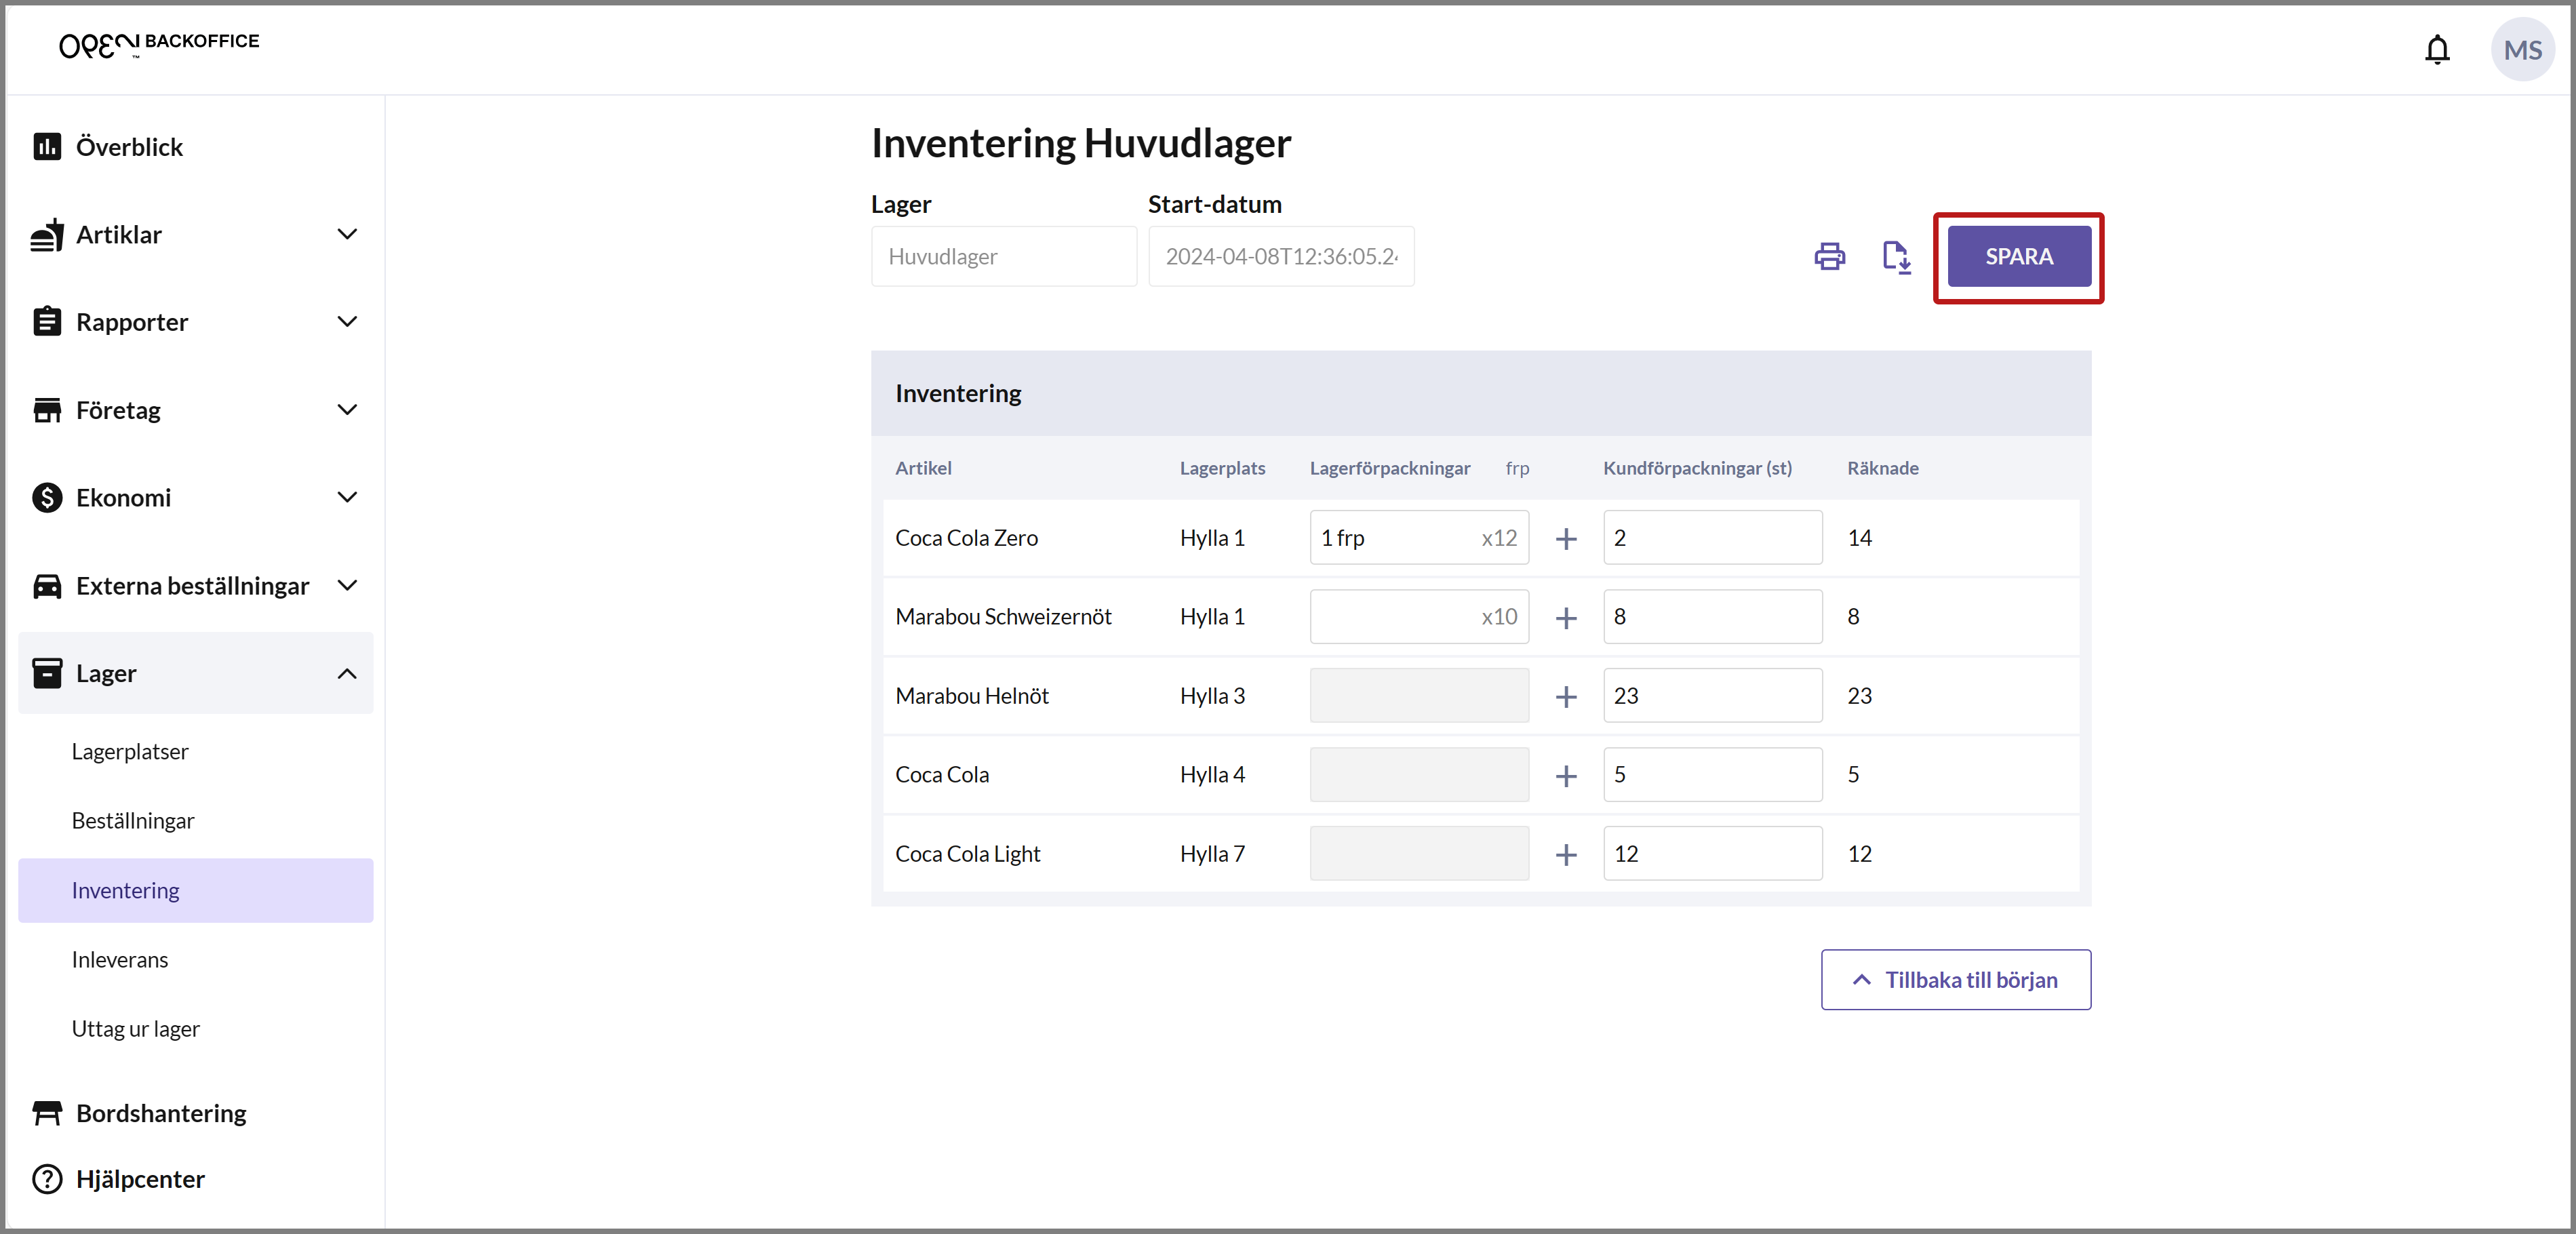Click the export file download icon
Image resolution: width=2576 pixels, height=1234 pixels.
tap(1896, 257)
